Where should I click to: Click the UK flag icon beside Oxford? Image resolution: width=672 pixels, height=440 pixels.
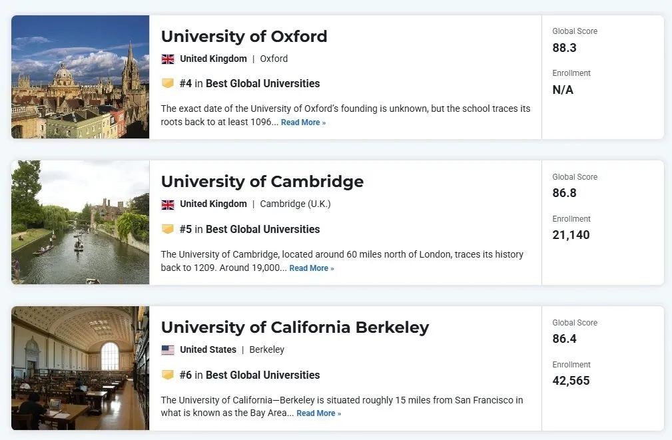168,59
